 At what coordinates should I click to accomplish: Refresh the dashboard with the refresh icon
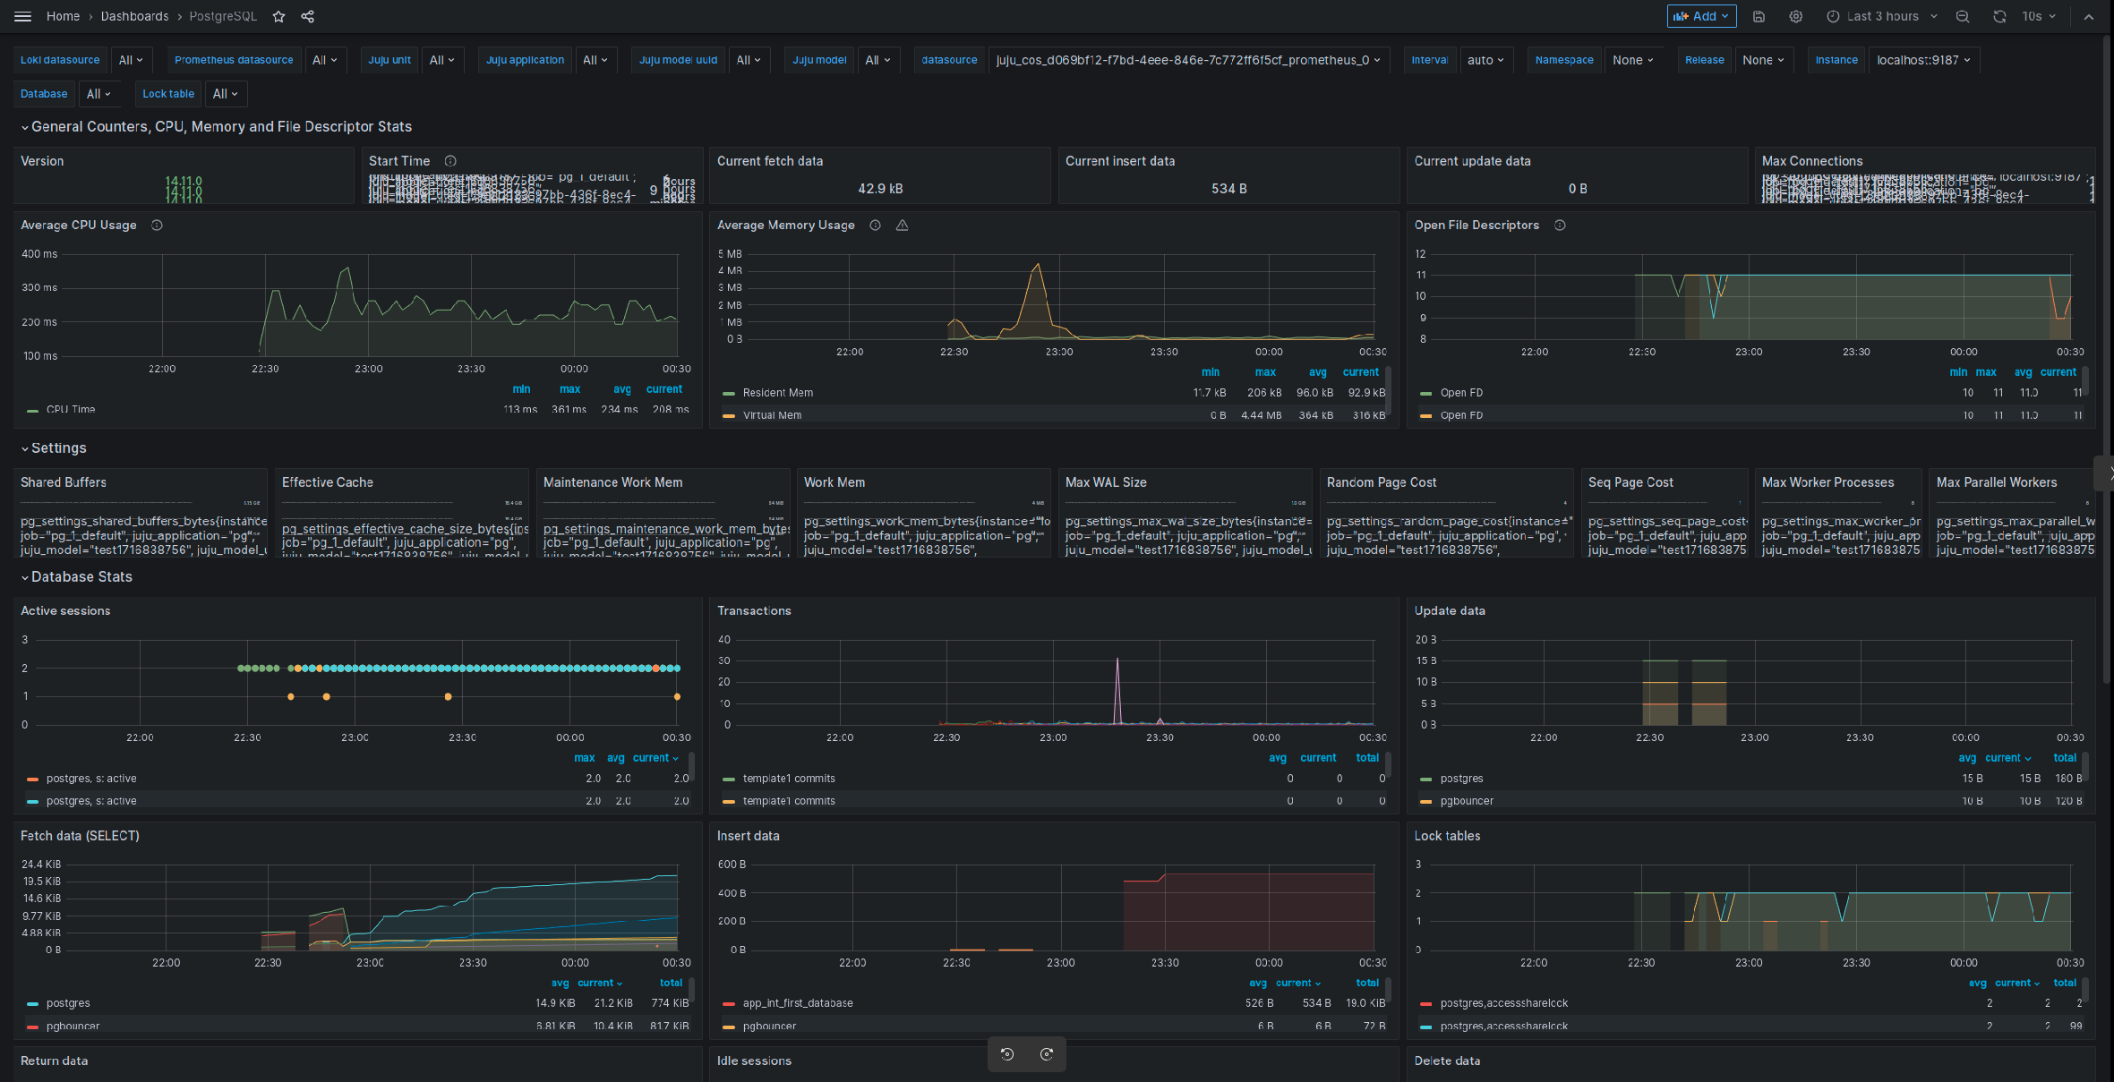[1999, 16]
